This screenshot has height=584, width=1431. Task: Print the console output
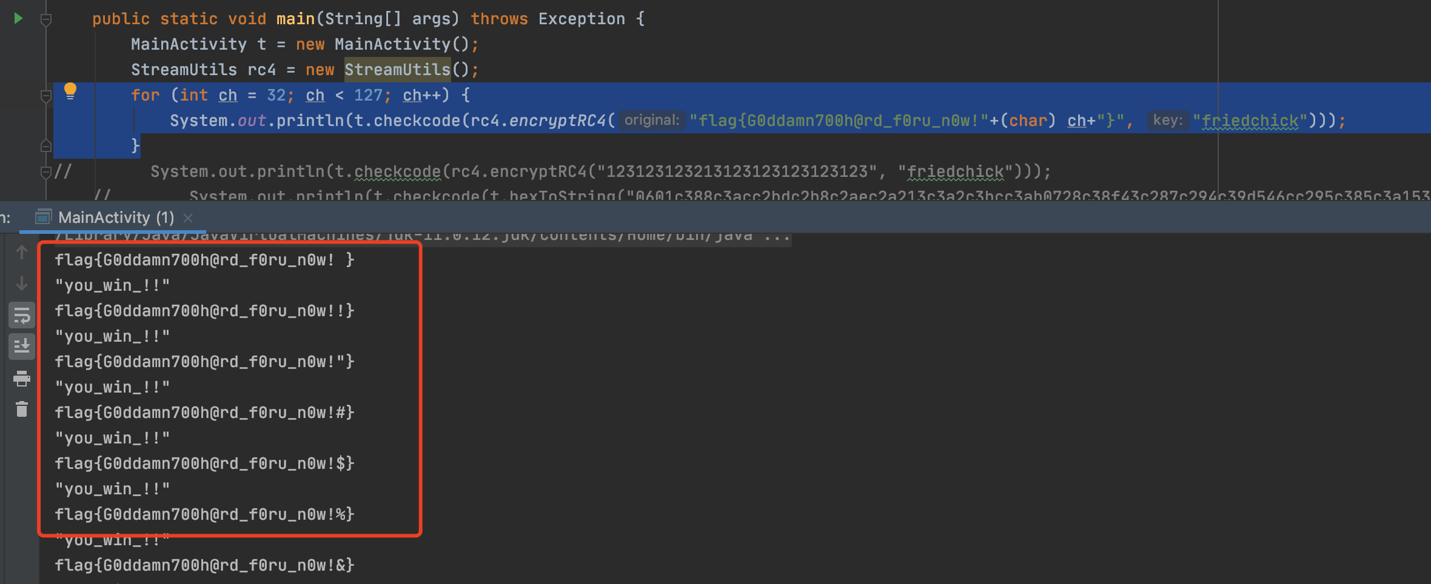pos(22,379)
